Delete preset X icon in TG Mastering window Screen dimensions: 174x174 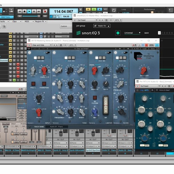(x=65, y=45)
